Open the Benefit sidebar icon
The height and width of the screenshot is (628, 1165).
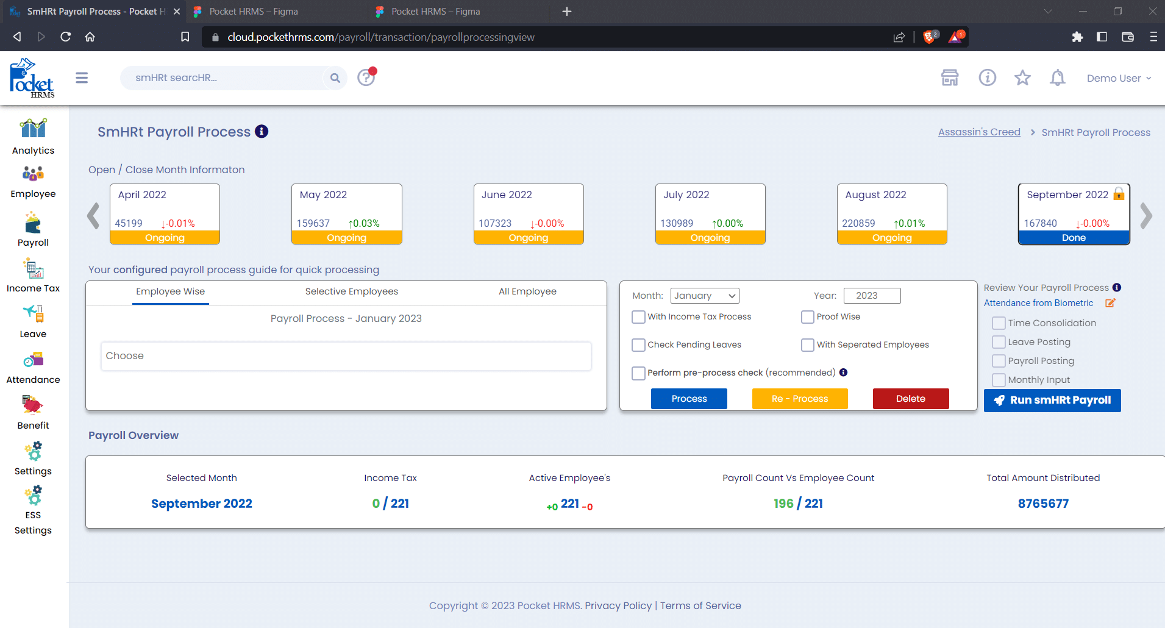click(33, 405)
